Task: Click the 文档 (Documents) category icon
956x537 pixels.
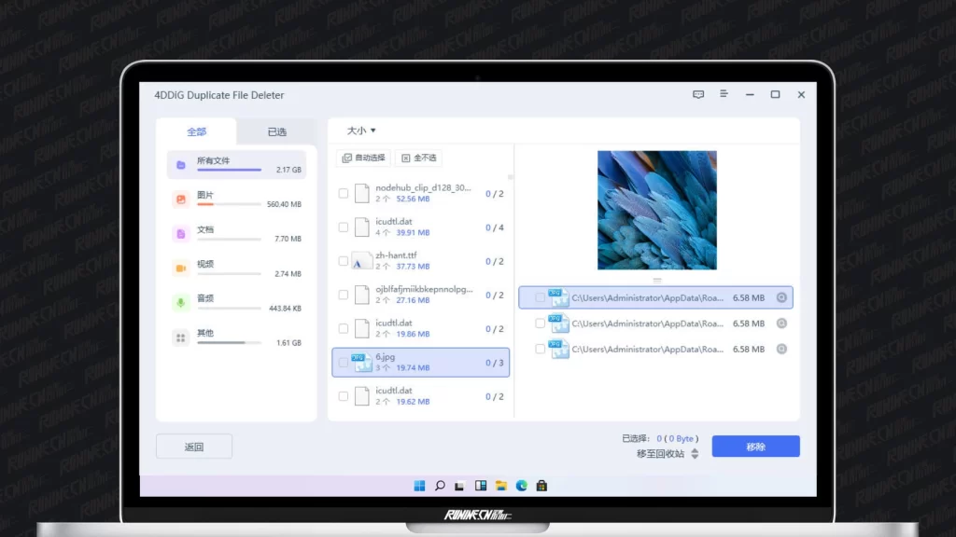Action: (x=180, y=234)
